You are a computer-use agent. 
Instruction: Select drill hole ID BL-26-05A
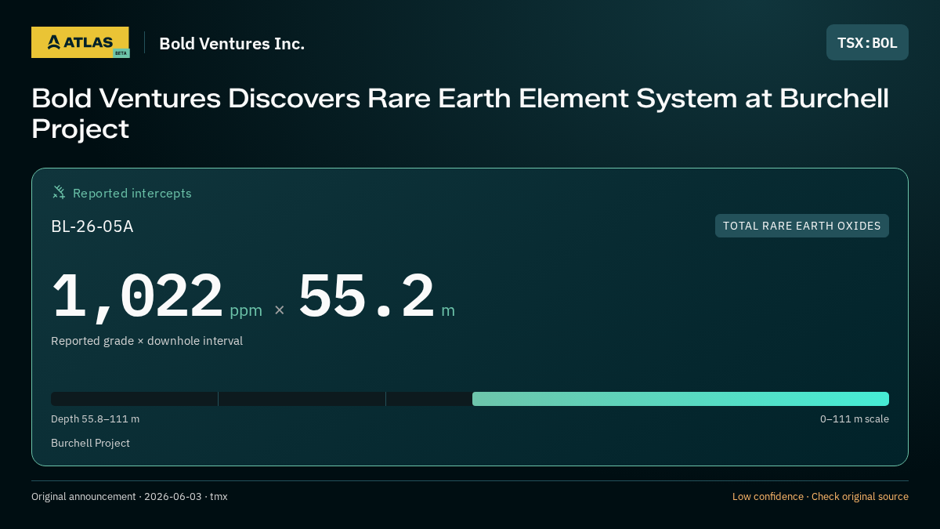coord(92,226)
